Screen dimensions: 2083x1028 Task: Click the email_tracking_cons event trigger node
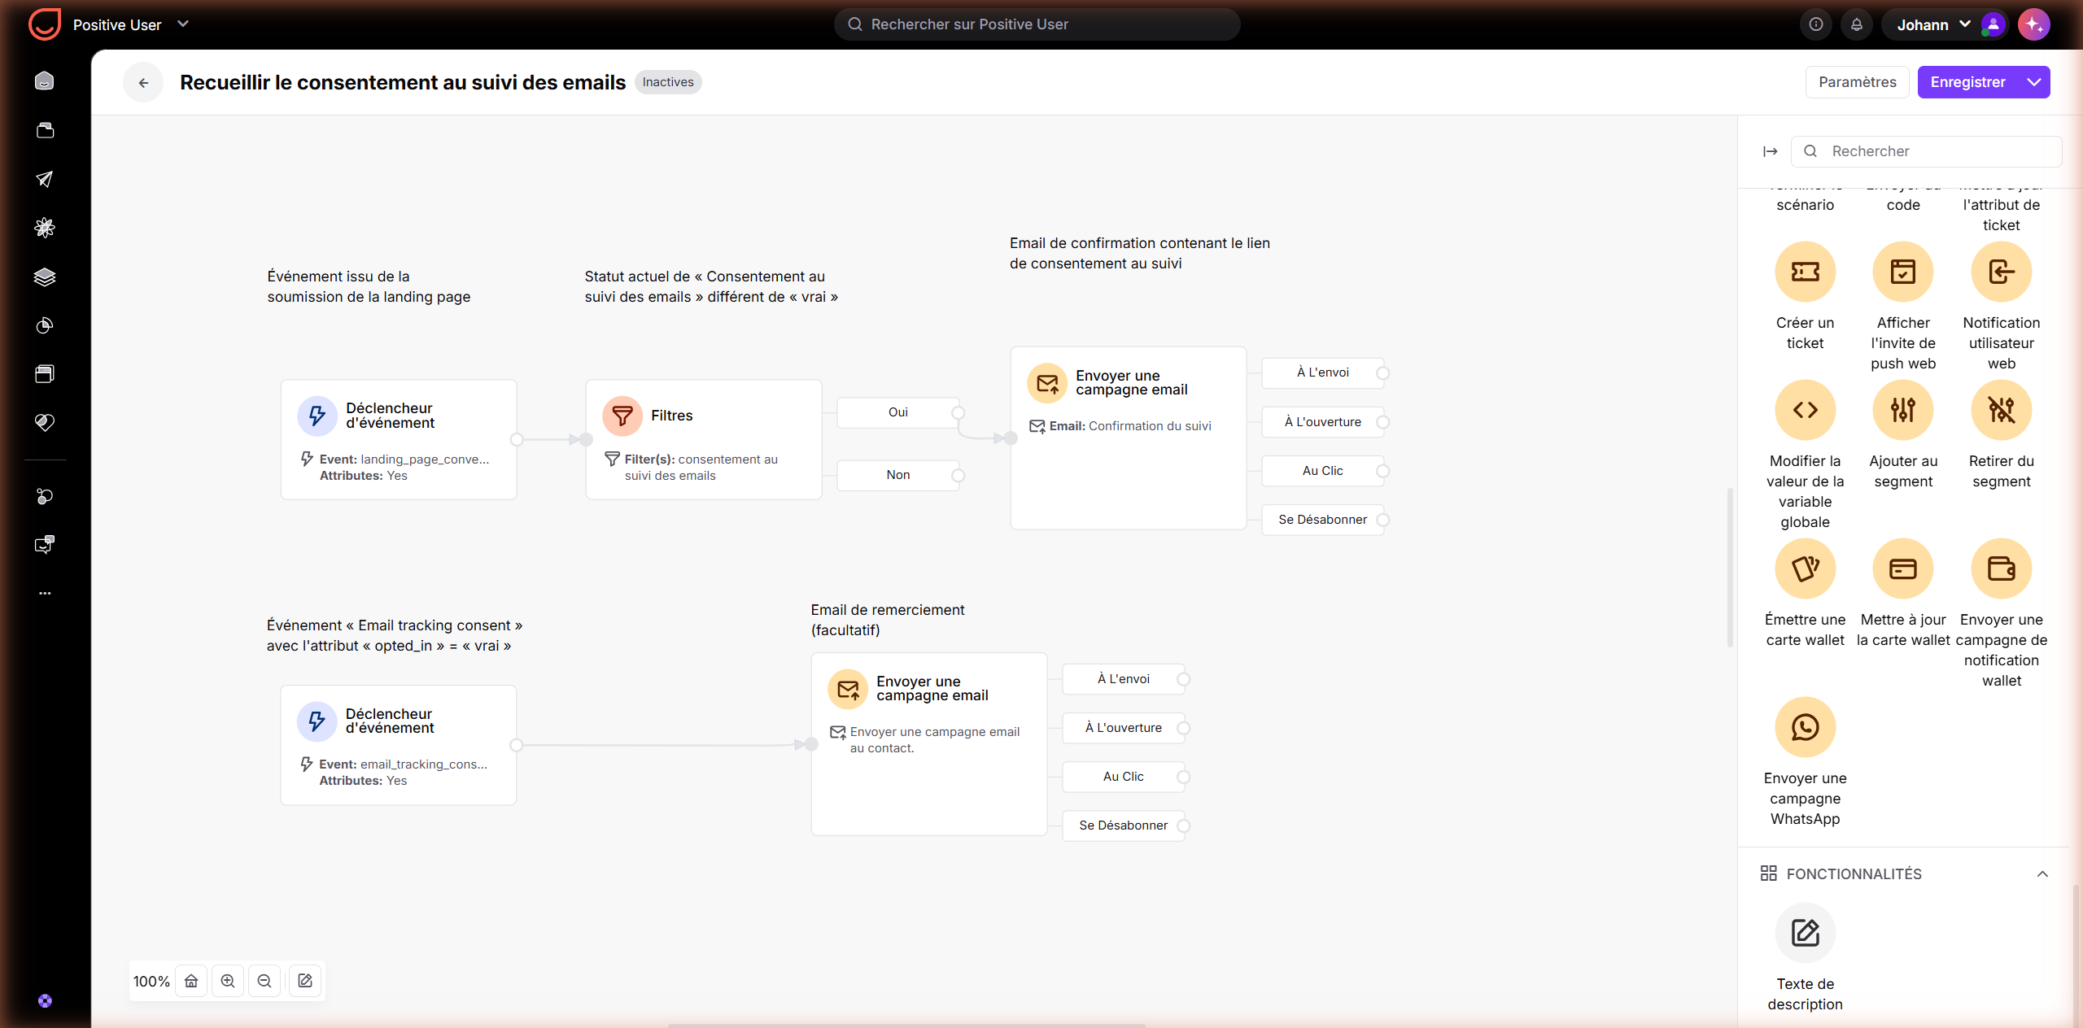click(399, 745)
